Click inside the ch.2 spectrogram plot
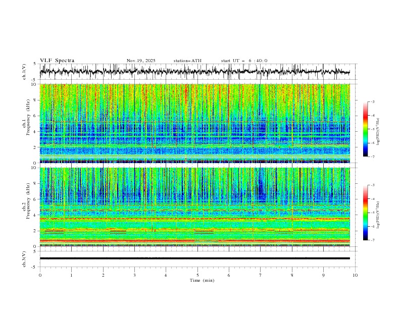This screenshot has width=400, height=309. tap(197, 207)
